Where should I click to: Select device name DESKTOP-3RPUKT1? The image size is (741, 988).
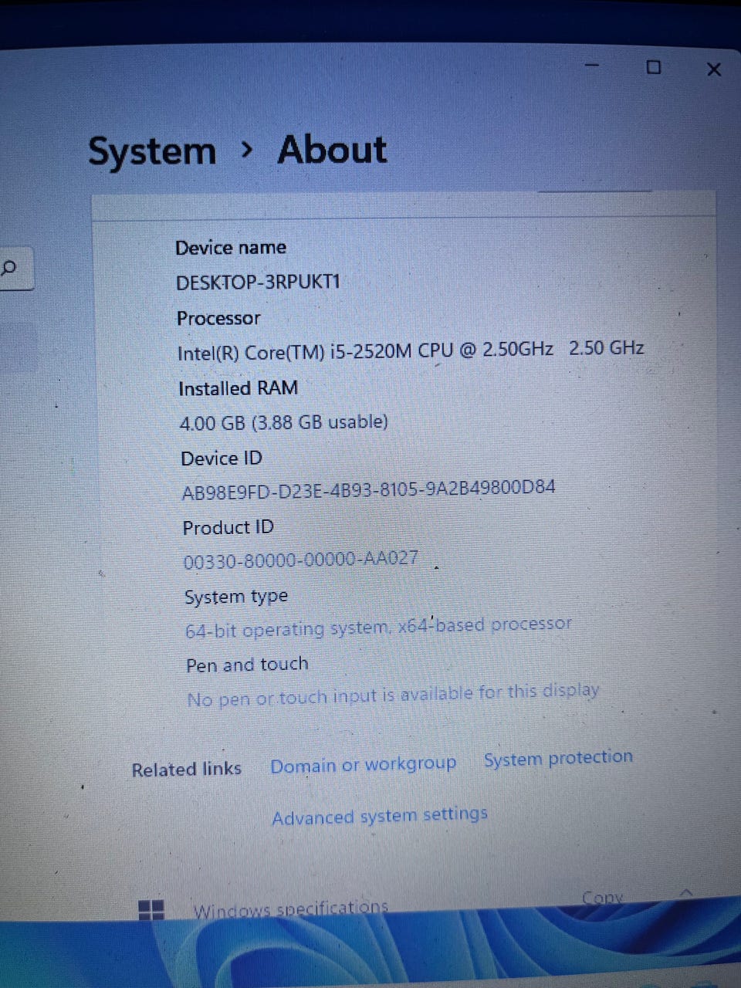click(x=258, y=283)
